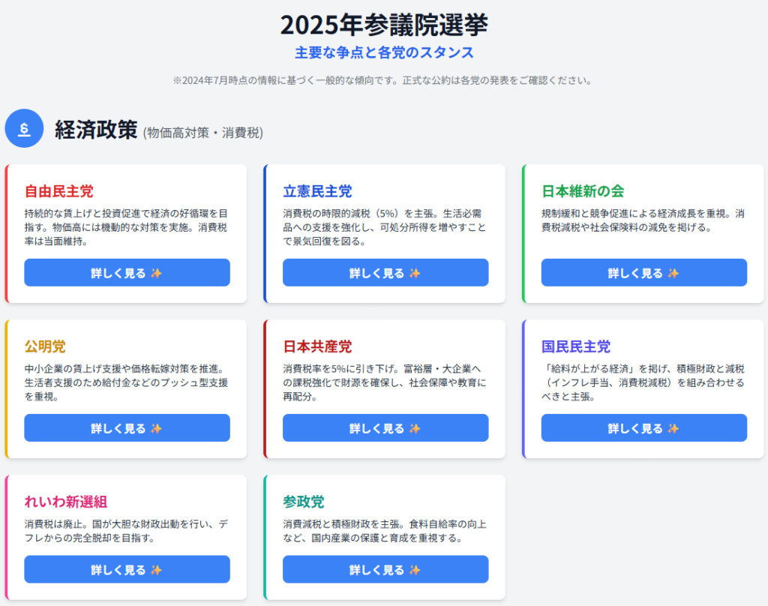This screenshot has height=606, width=768.
Task: Click the 主要な争点と各党のスタンス subtitle
Action: pyautogui.click(x=384, y=52)
